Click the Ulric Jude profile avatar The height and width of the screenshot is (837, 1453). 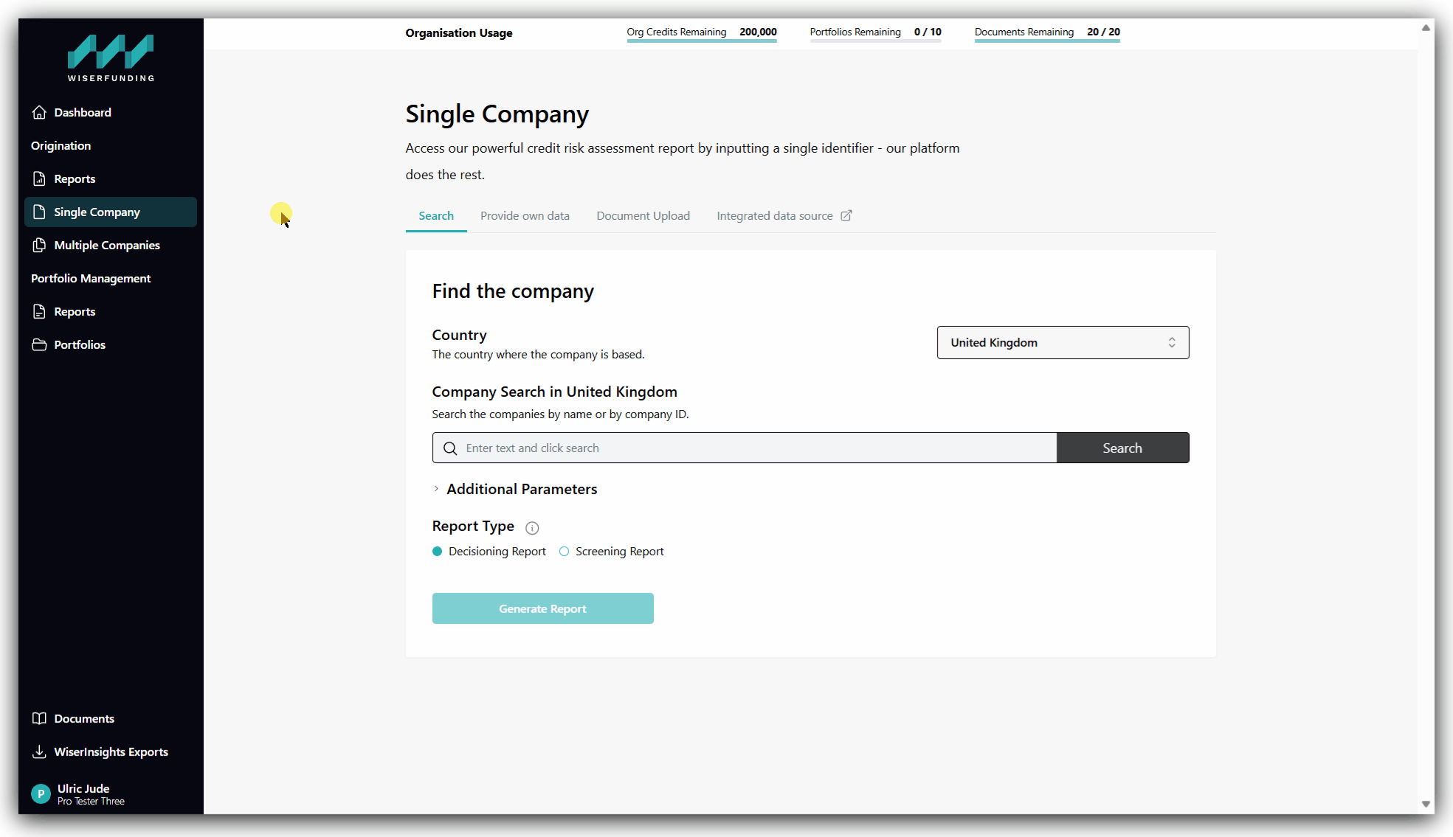pyautogui.click(x=41, y=794)
